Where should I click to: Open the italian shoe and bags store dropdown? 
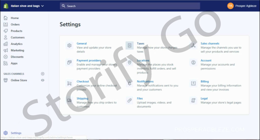pyautogui.click(x=27, y=6)
